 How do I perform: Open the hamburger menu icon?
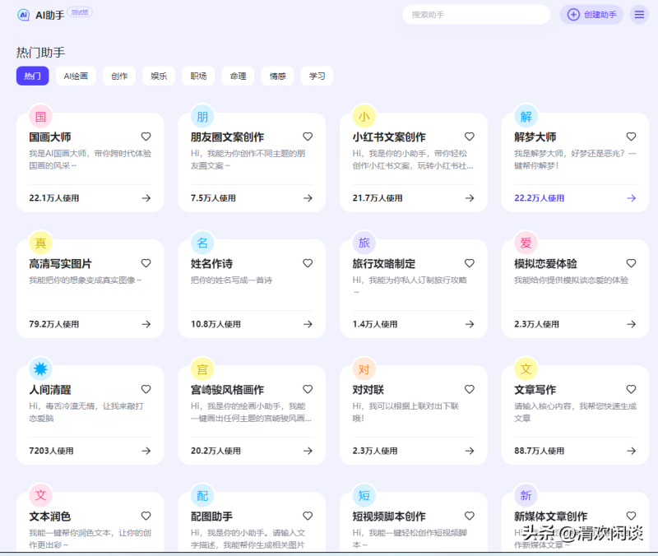pyautogui.click(x=639, y=15)
